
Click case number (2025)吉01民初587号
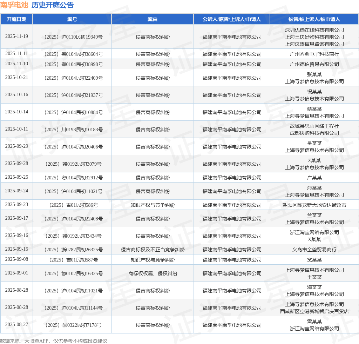coord(74,260)
